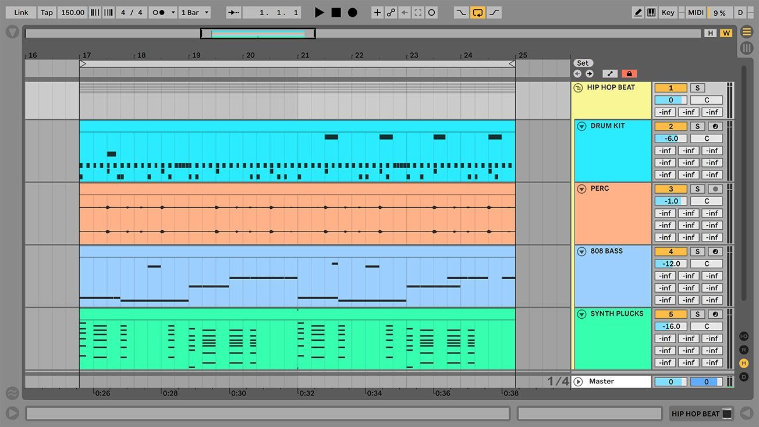Arm recording on the PERC track

(x=715, y=189)
